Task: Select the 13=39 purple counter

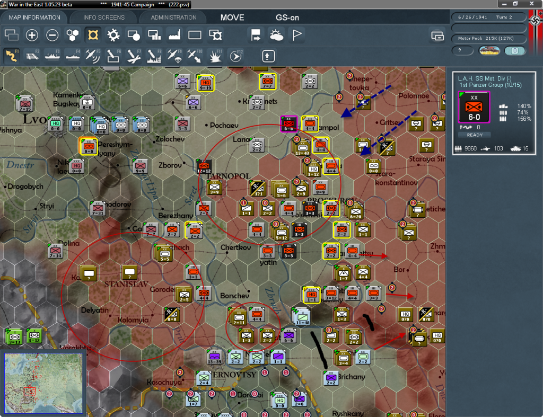Action: (214, 357)
